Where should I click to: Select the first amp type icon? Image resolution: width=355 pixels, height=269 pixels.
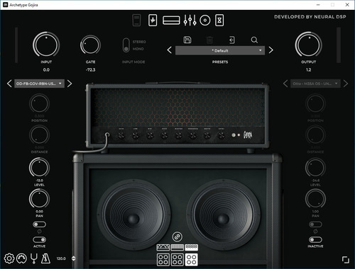pos(163,247)
